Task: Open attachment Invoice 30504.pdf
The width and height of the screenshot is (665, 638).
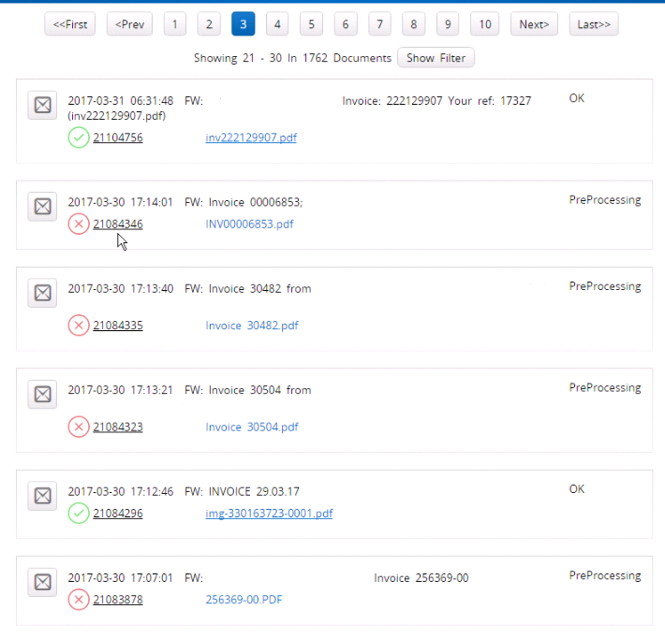Action: (x=252, y=427)
